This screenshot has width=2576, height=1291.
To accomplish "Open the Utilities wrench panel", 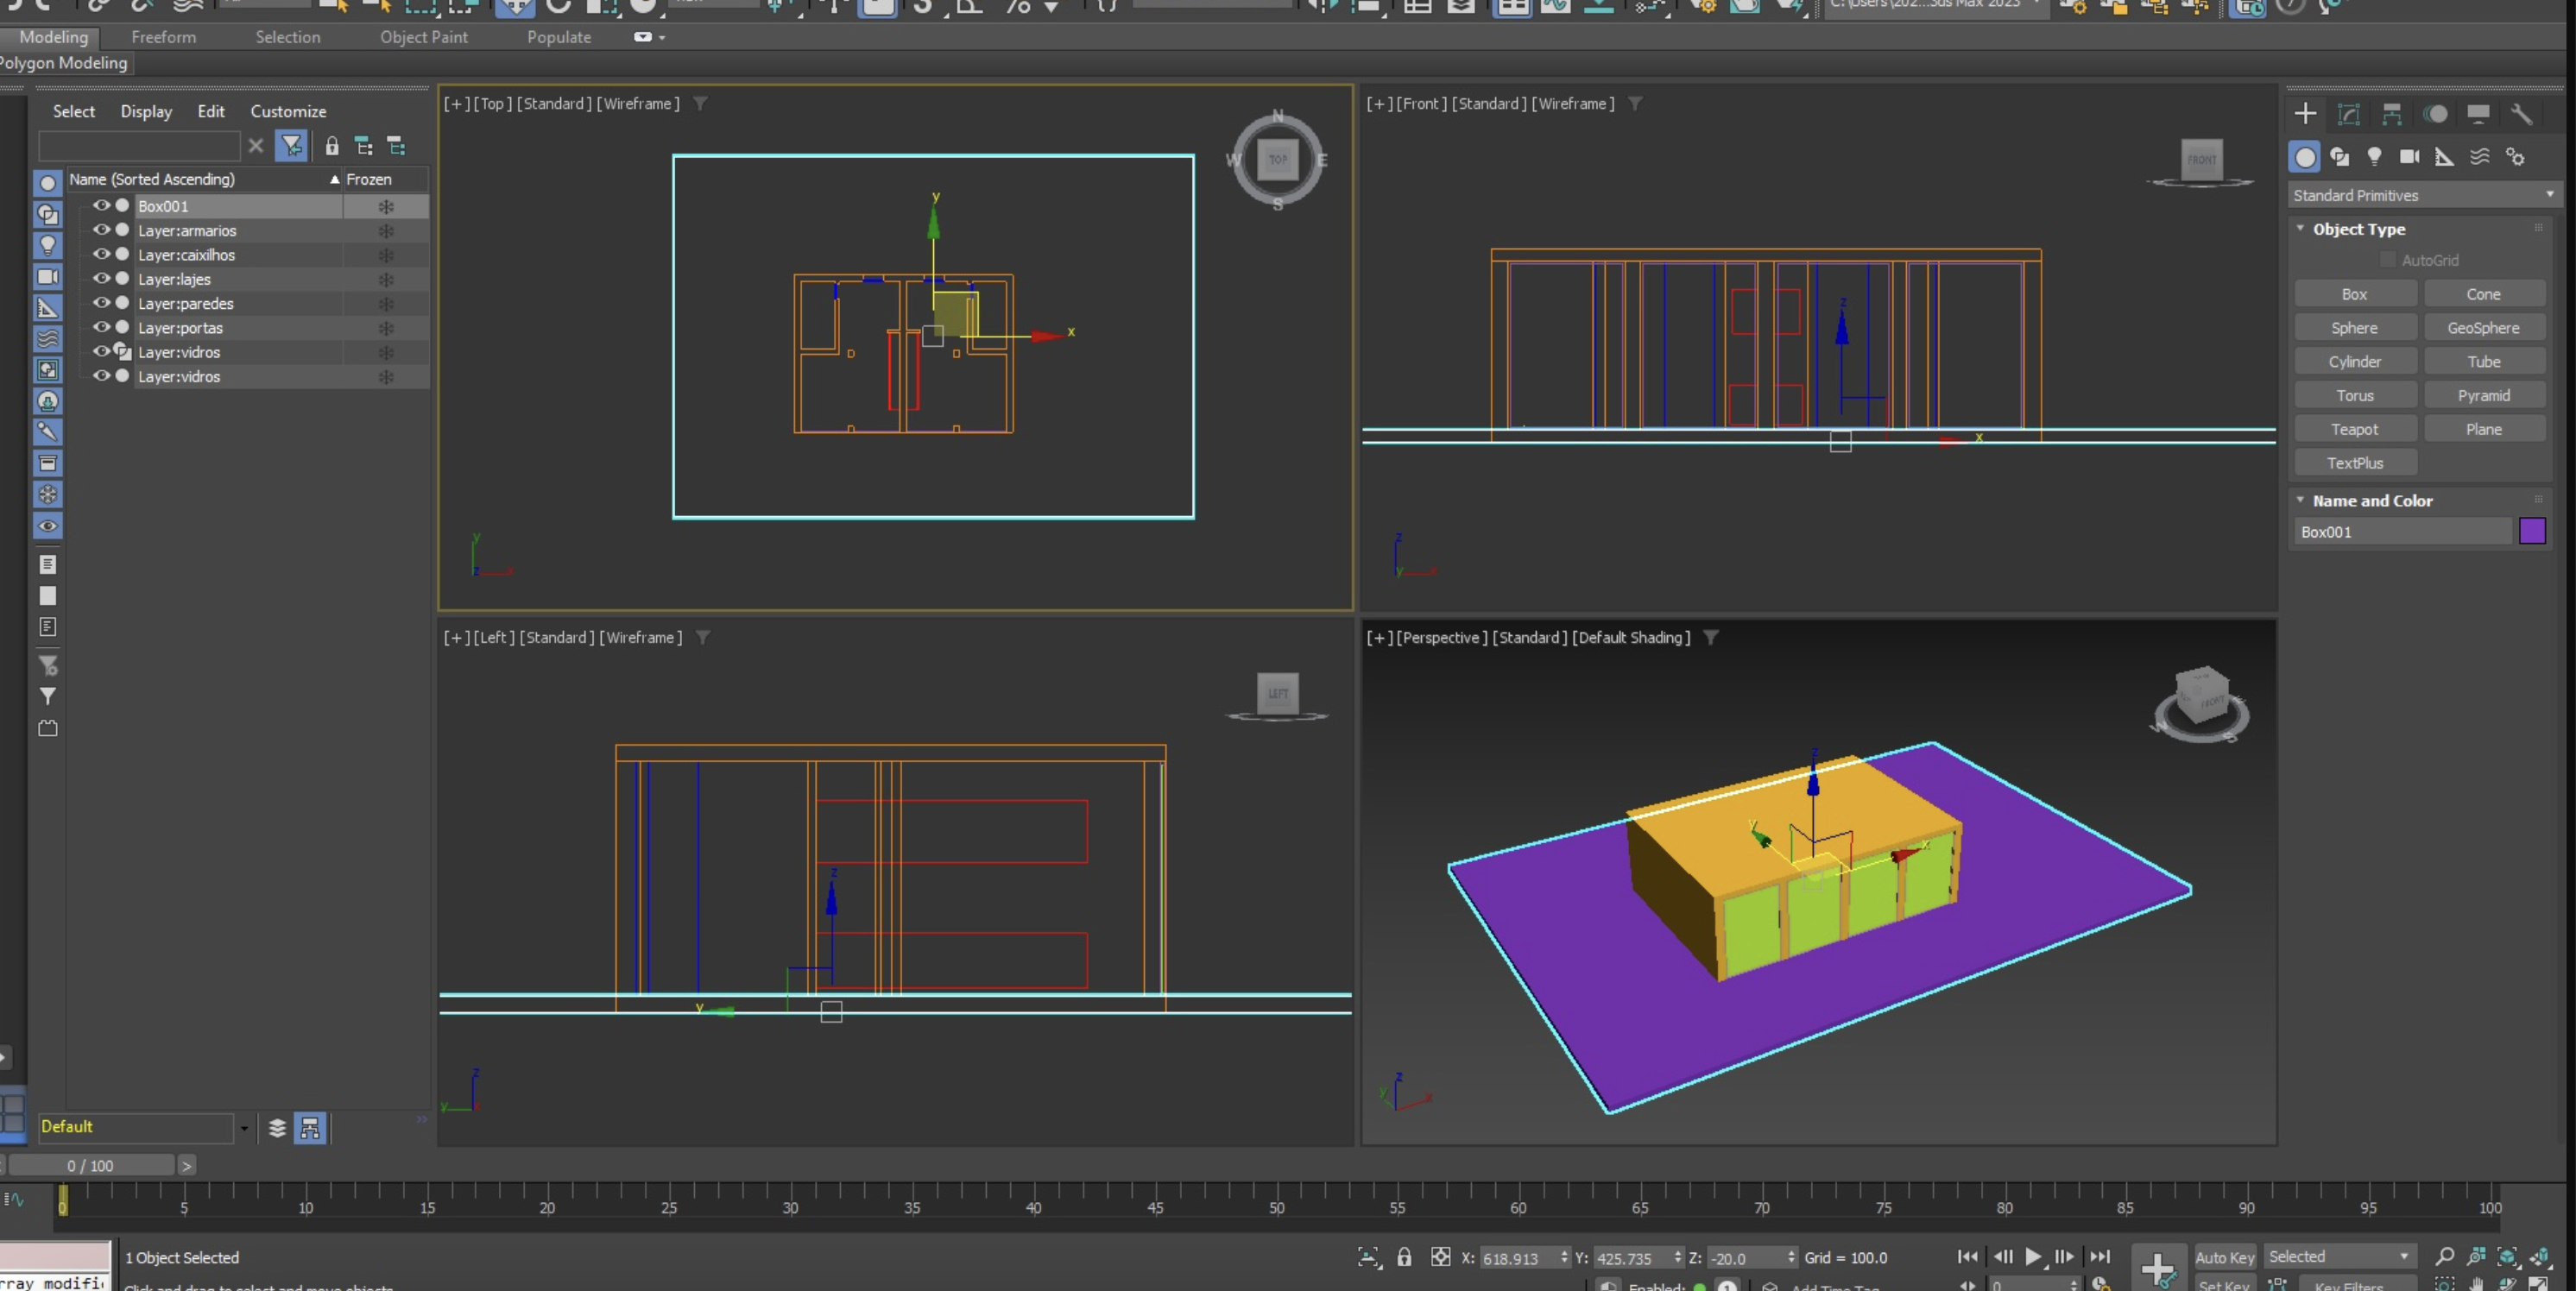I will point(2520,114).
